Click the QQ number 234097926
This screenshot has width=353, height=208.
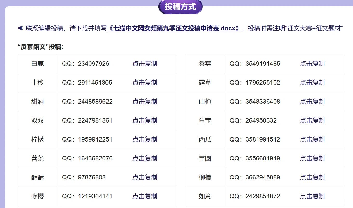point(94,64)
